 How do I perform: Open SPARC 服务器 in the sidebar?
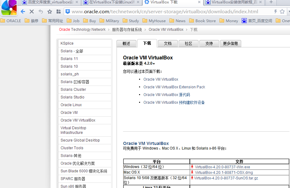[84, 179]
